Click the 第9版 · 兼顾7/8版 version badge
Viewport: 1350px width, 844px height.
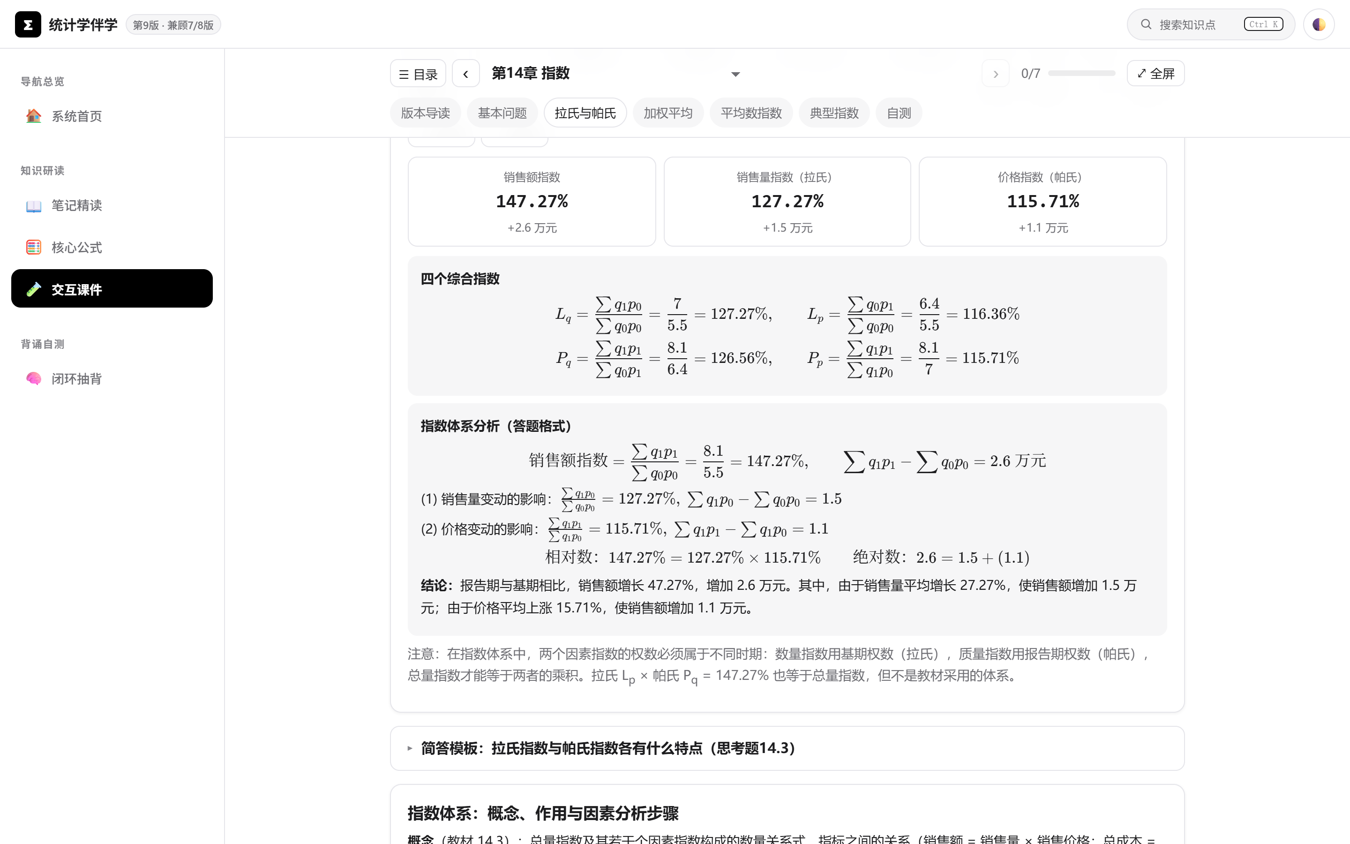pos(173,25)
